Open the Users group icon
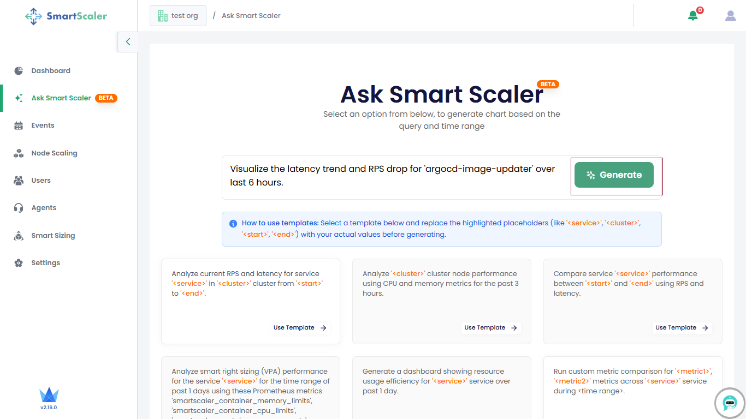Viewport: 746px width, 419px height. tap(19, 181)
